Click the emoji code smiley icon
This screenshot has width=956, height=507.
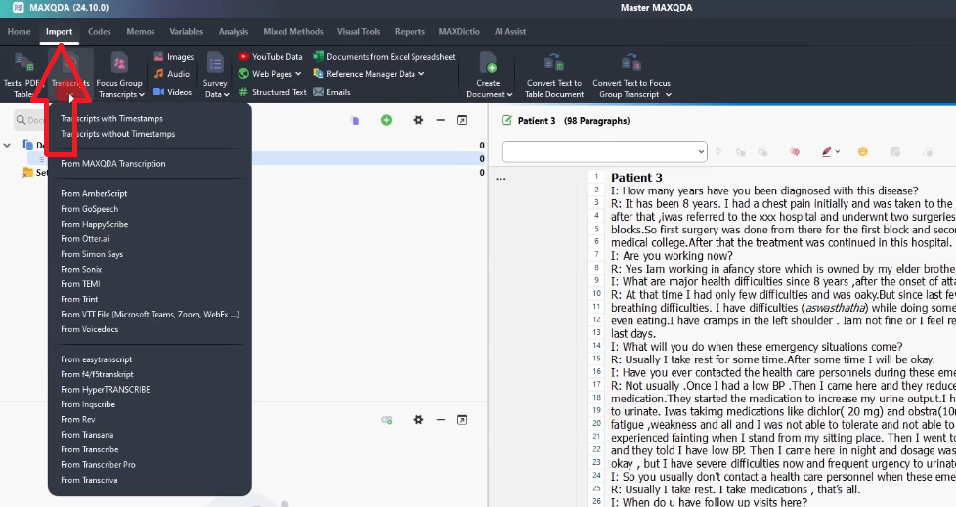(863, 151)
